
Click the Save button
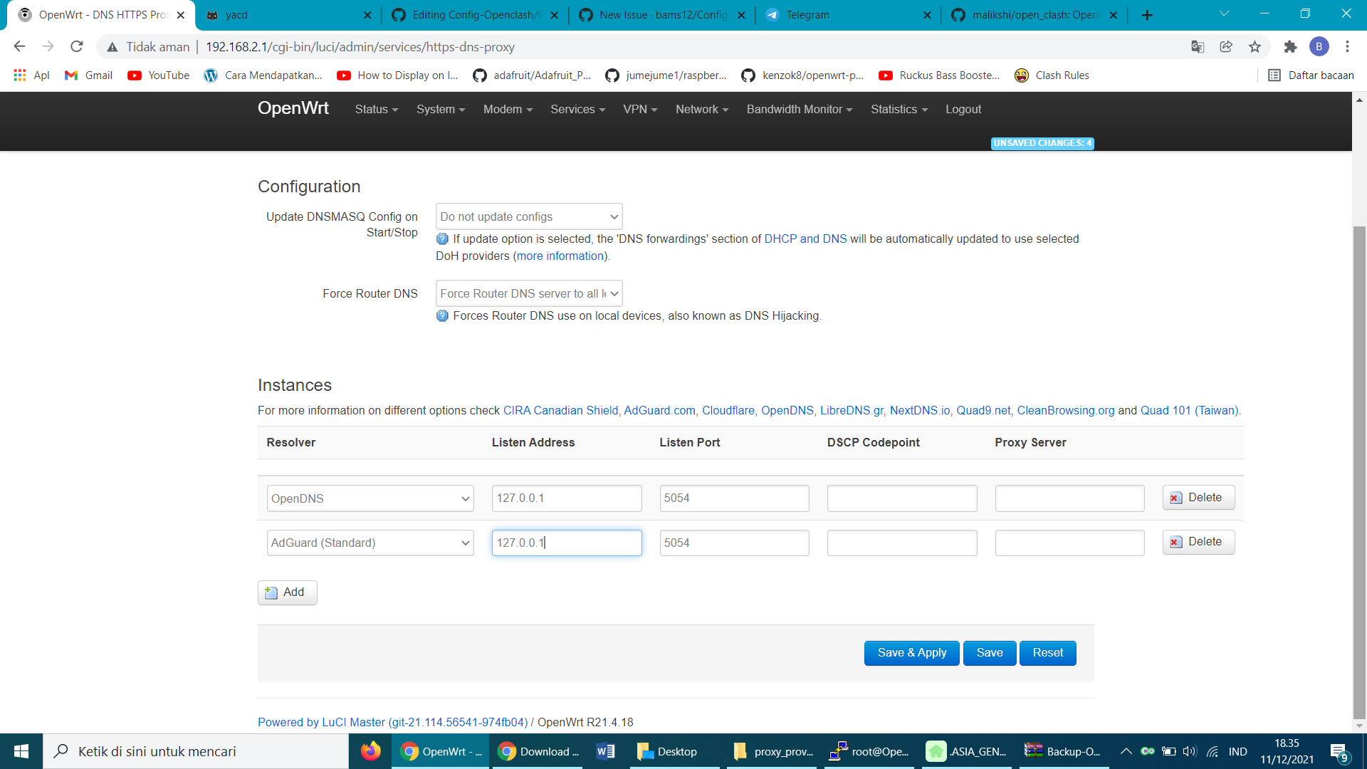pos(990,653)
